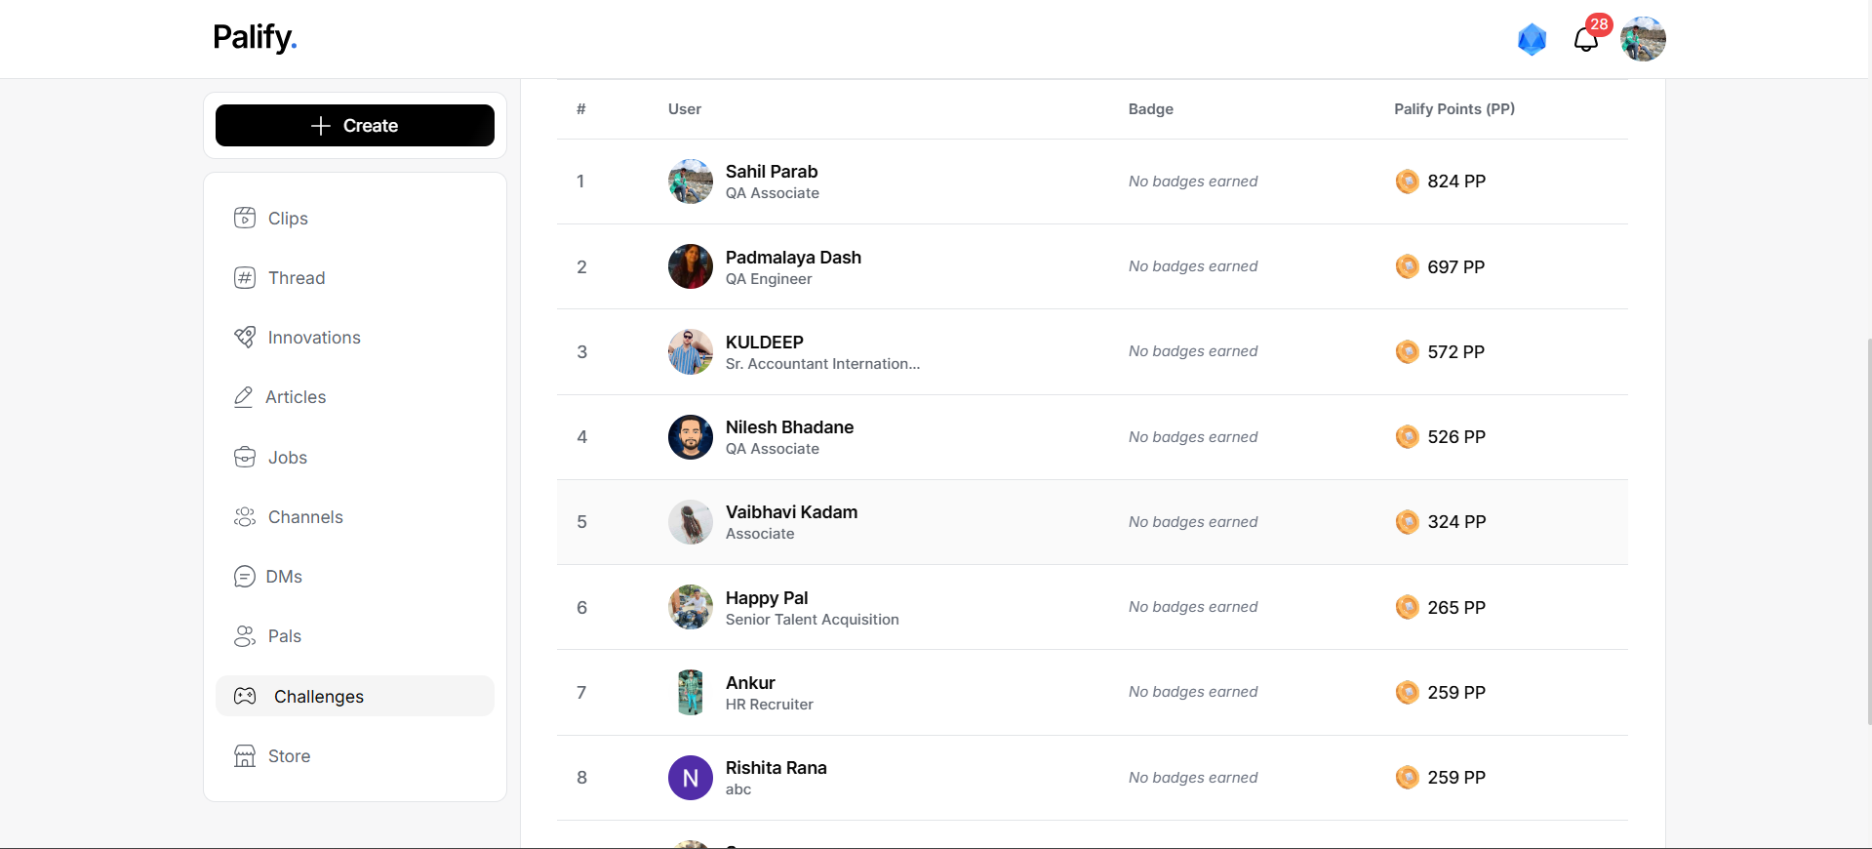Open Sahil Parab's profile name
This screenshot has height=849, width=1872.
tap(772, 172)
